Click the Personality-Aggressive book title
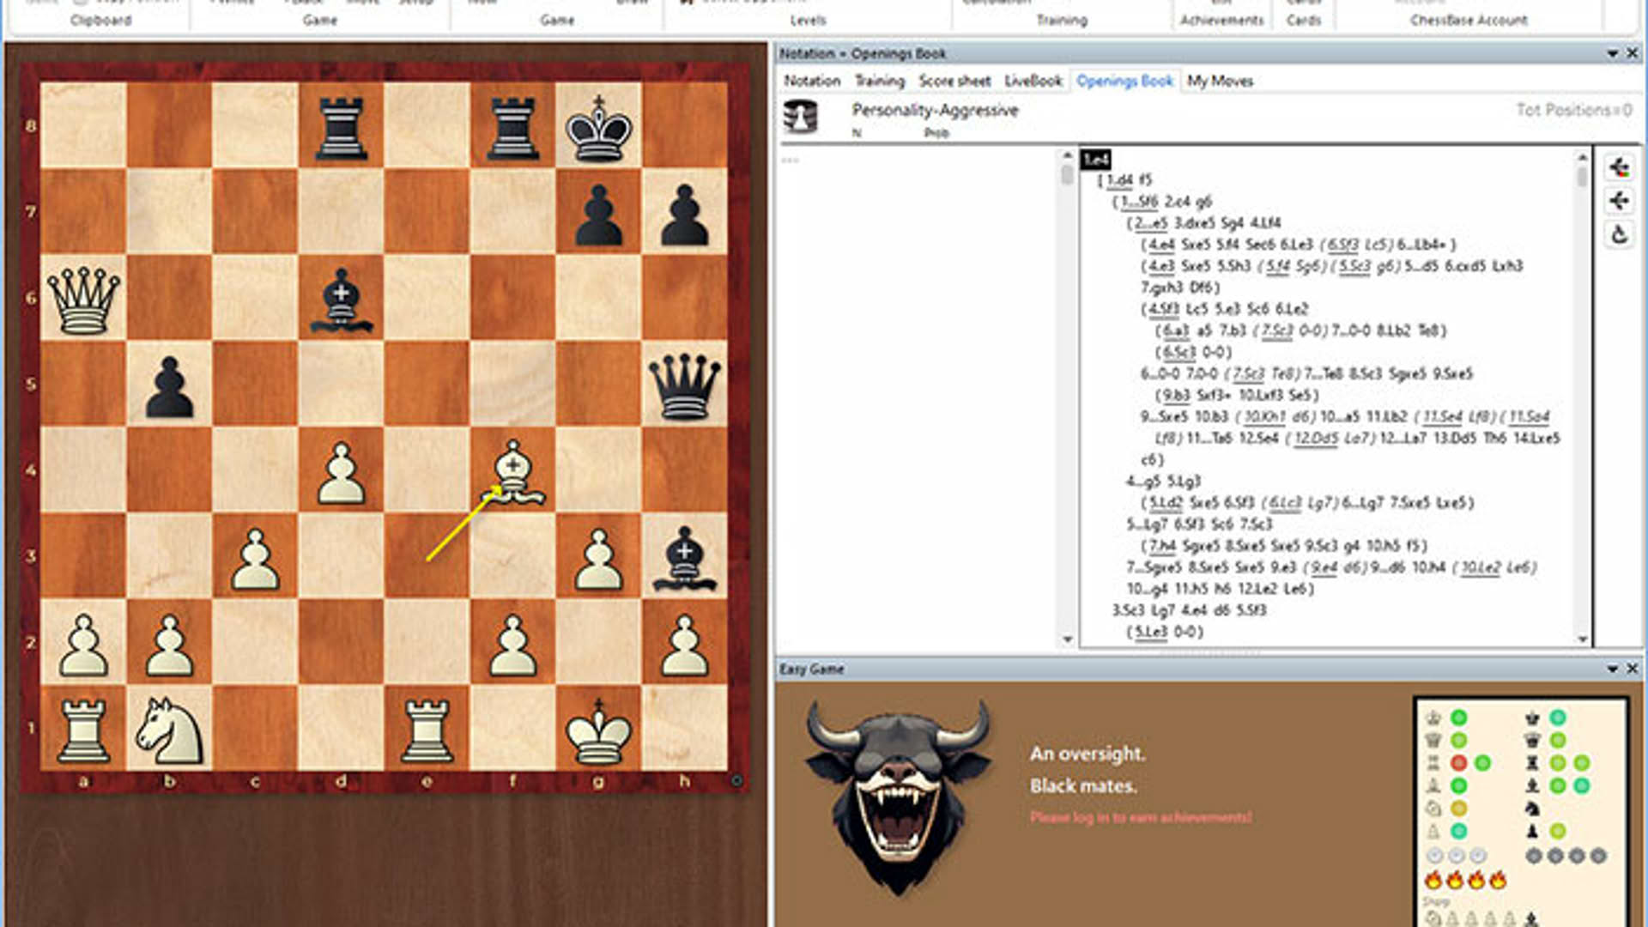This screenshot has height=927, width=1648. (935, 110)
